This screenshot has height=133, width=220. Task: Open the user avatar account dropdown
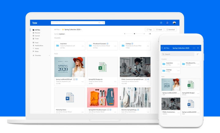coord(174,23)
